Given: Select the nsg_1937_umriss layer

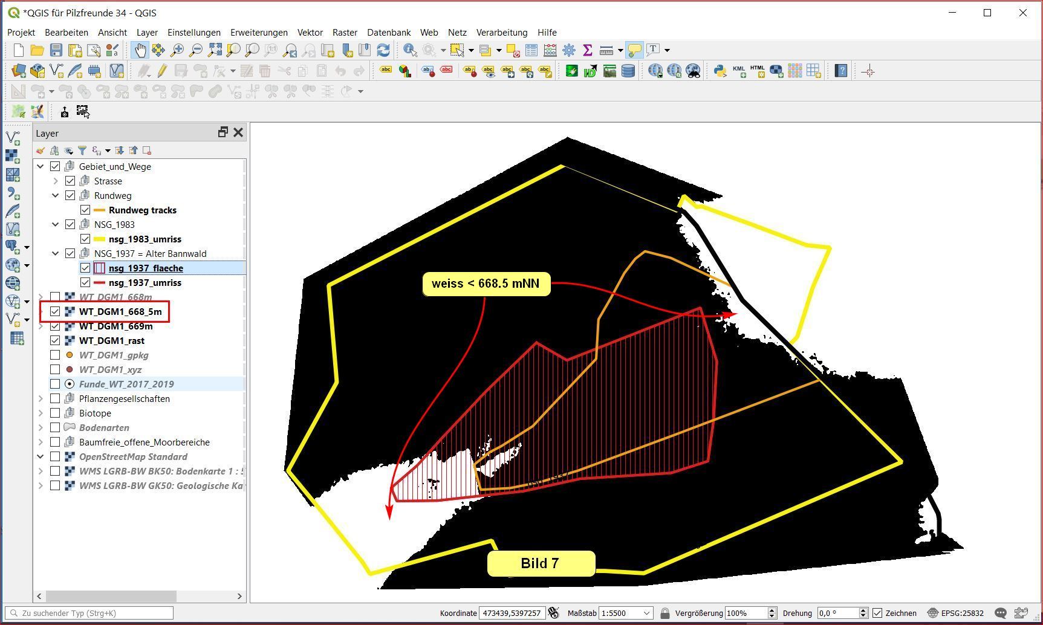Looking at the screenshot, I should click(x=145, y=282).
